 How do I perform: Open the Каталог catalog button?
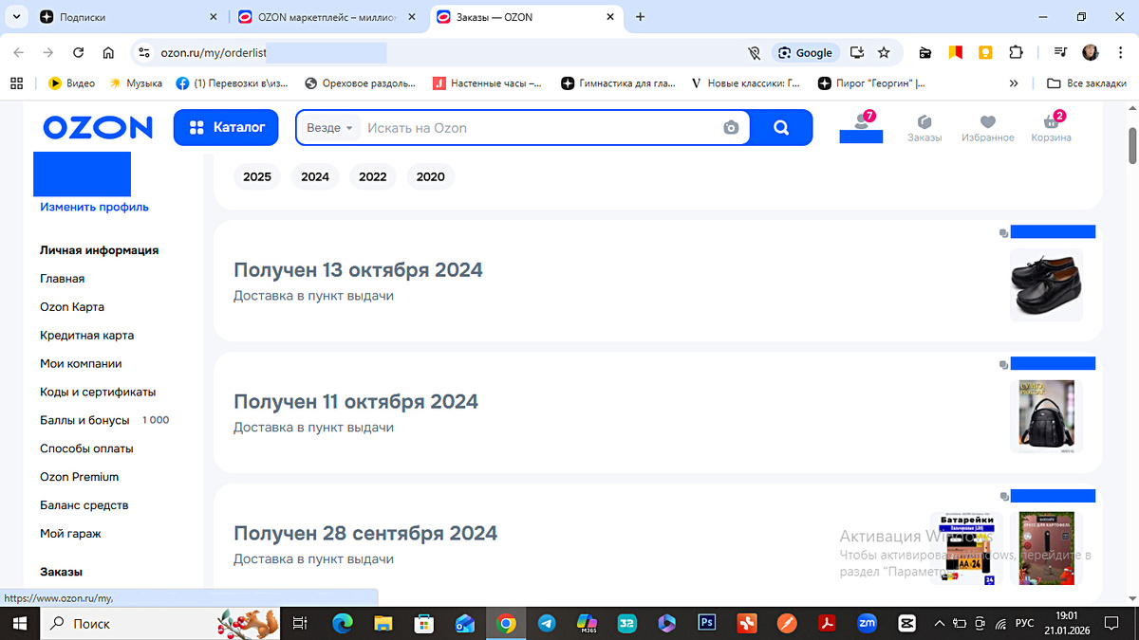pyautogui.click(x=226, y=127)
